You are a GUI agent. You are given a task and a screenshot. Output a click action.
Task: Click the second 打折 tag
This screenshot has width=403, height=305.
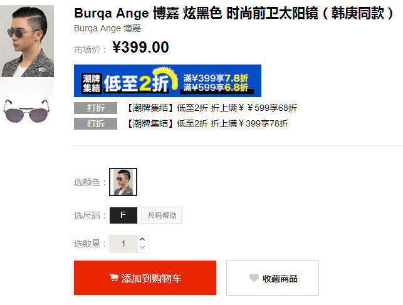(x=96, y=124)
